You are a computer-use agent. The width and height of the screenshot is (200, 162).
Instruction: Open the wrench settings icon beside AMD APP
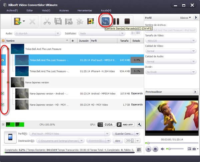[139, 125]
